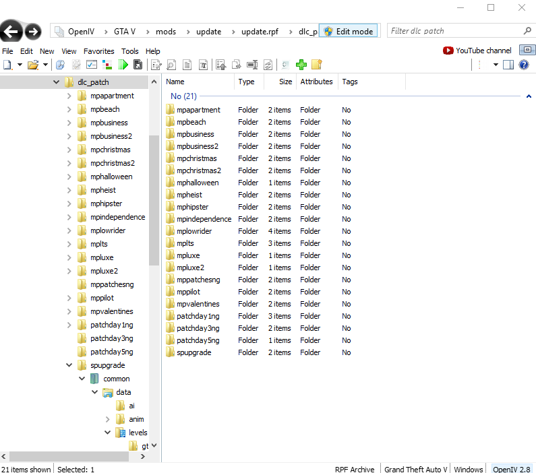Go to mods in breadcrumb path
Screen dimensions: 536x473
click(166, 32)
